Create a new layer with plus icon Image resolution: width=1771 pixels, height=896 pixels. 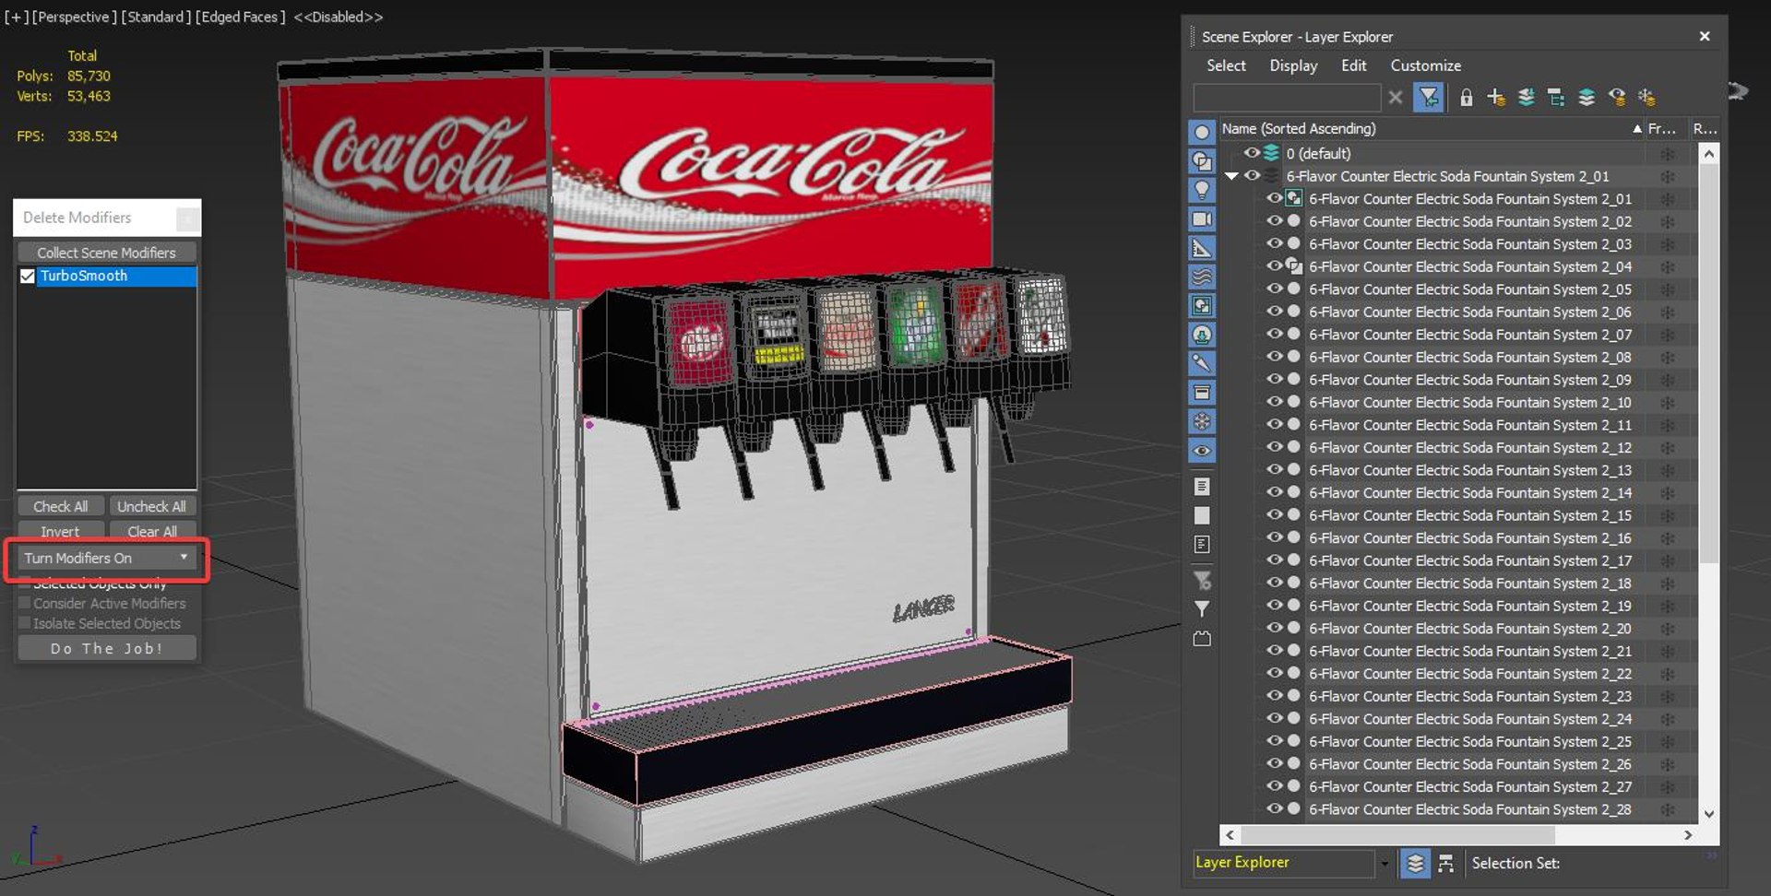click(1496, 97)
